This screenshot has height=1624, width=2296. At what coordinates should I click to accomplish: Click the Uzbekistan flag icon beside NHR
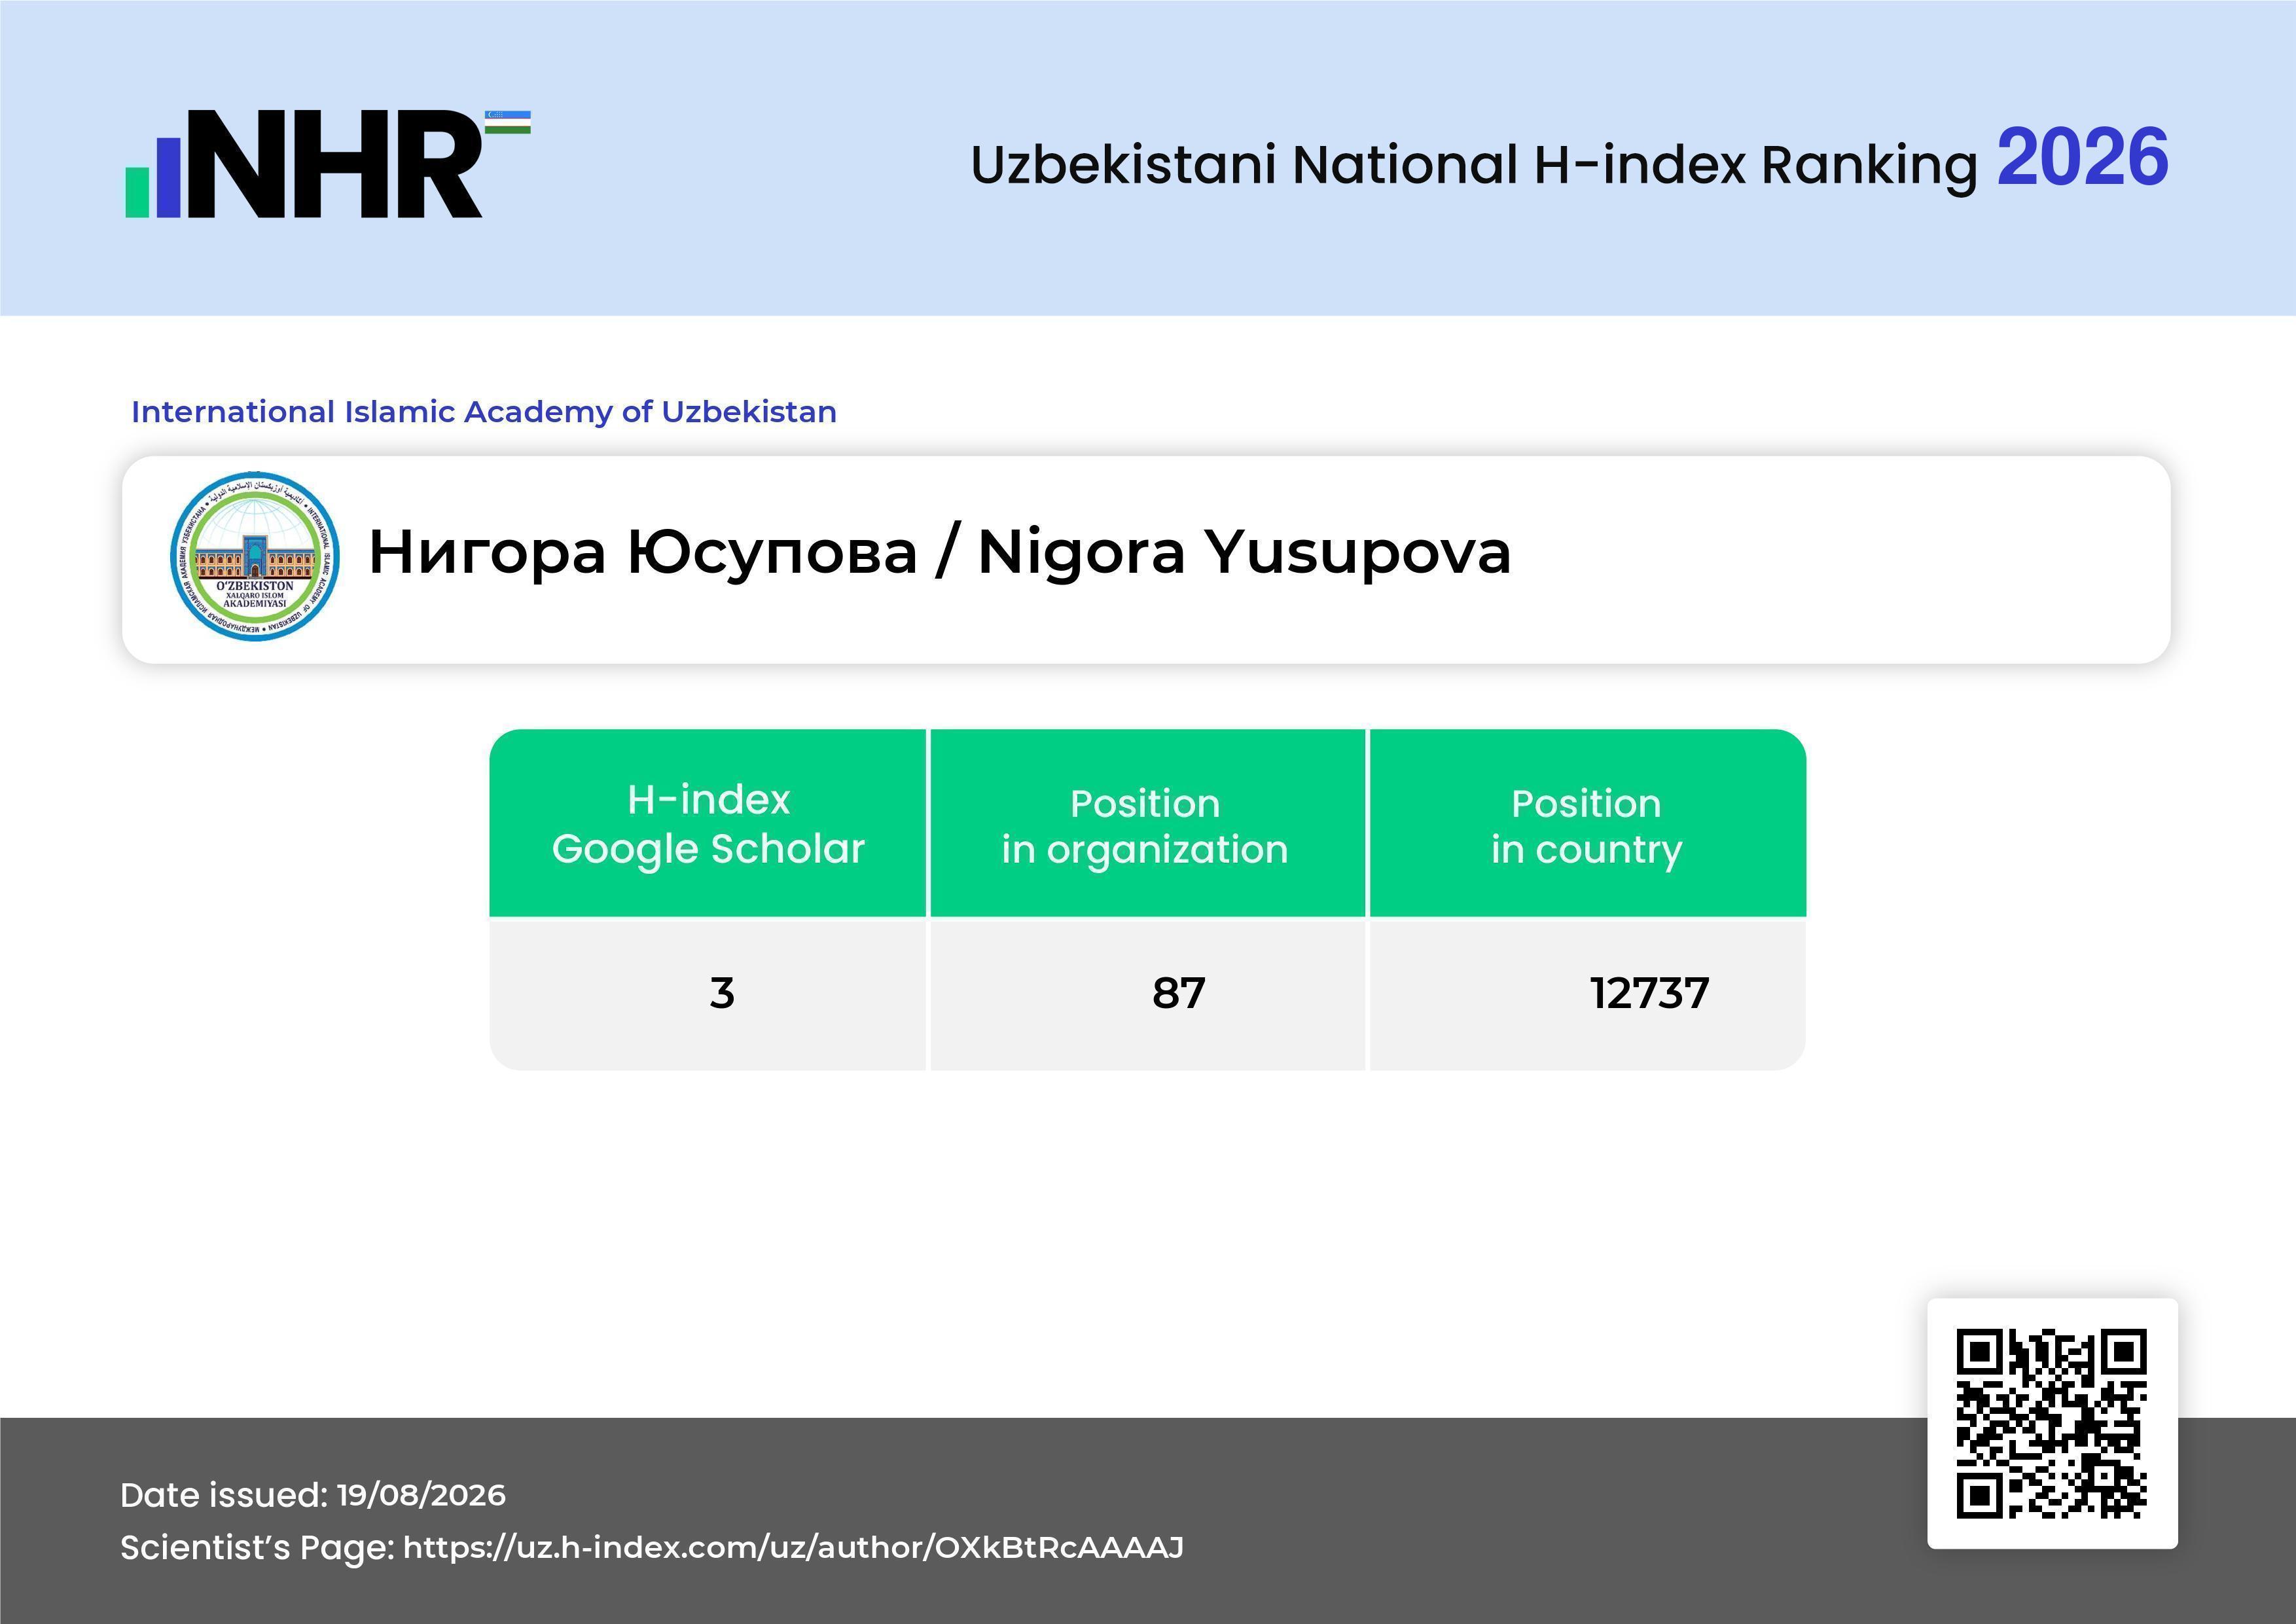pyautogui.click(x=508, y=122)
